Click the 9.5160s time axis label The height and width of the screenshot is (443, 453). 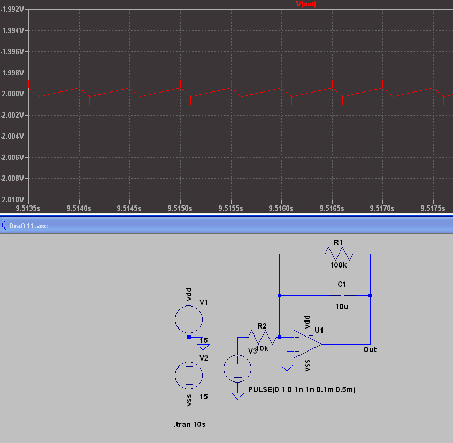281,208
